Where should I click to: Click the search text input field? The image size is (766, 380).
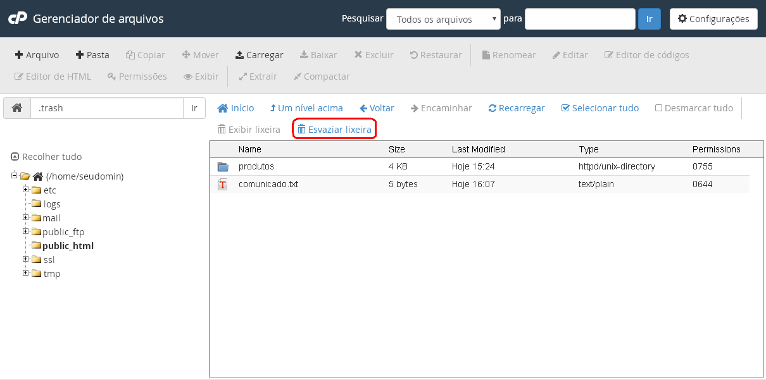tap(580, 19)
